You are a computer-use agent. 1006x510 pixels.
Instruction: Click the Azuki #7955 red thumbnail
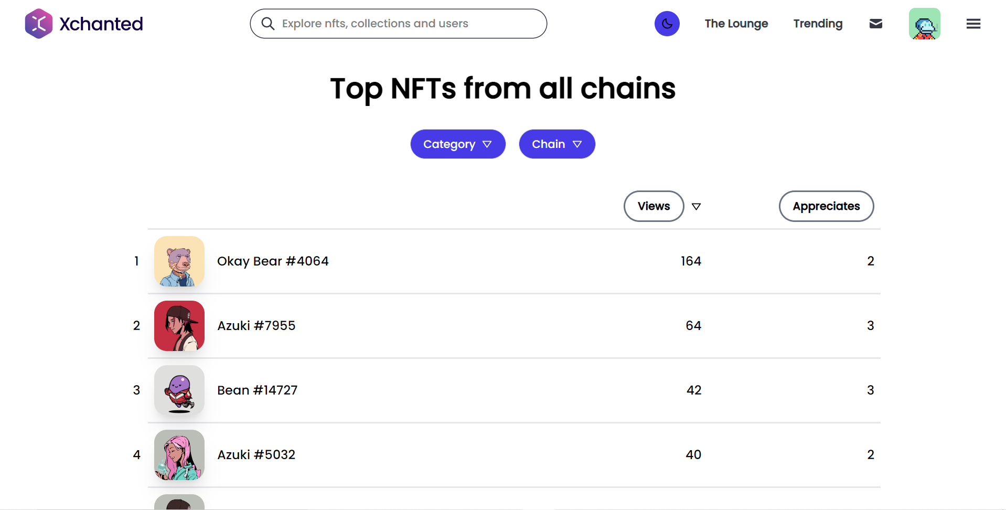pyautogui.click(x=179, y=326)
